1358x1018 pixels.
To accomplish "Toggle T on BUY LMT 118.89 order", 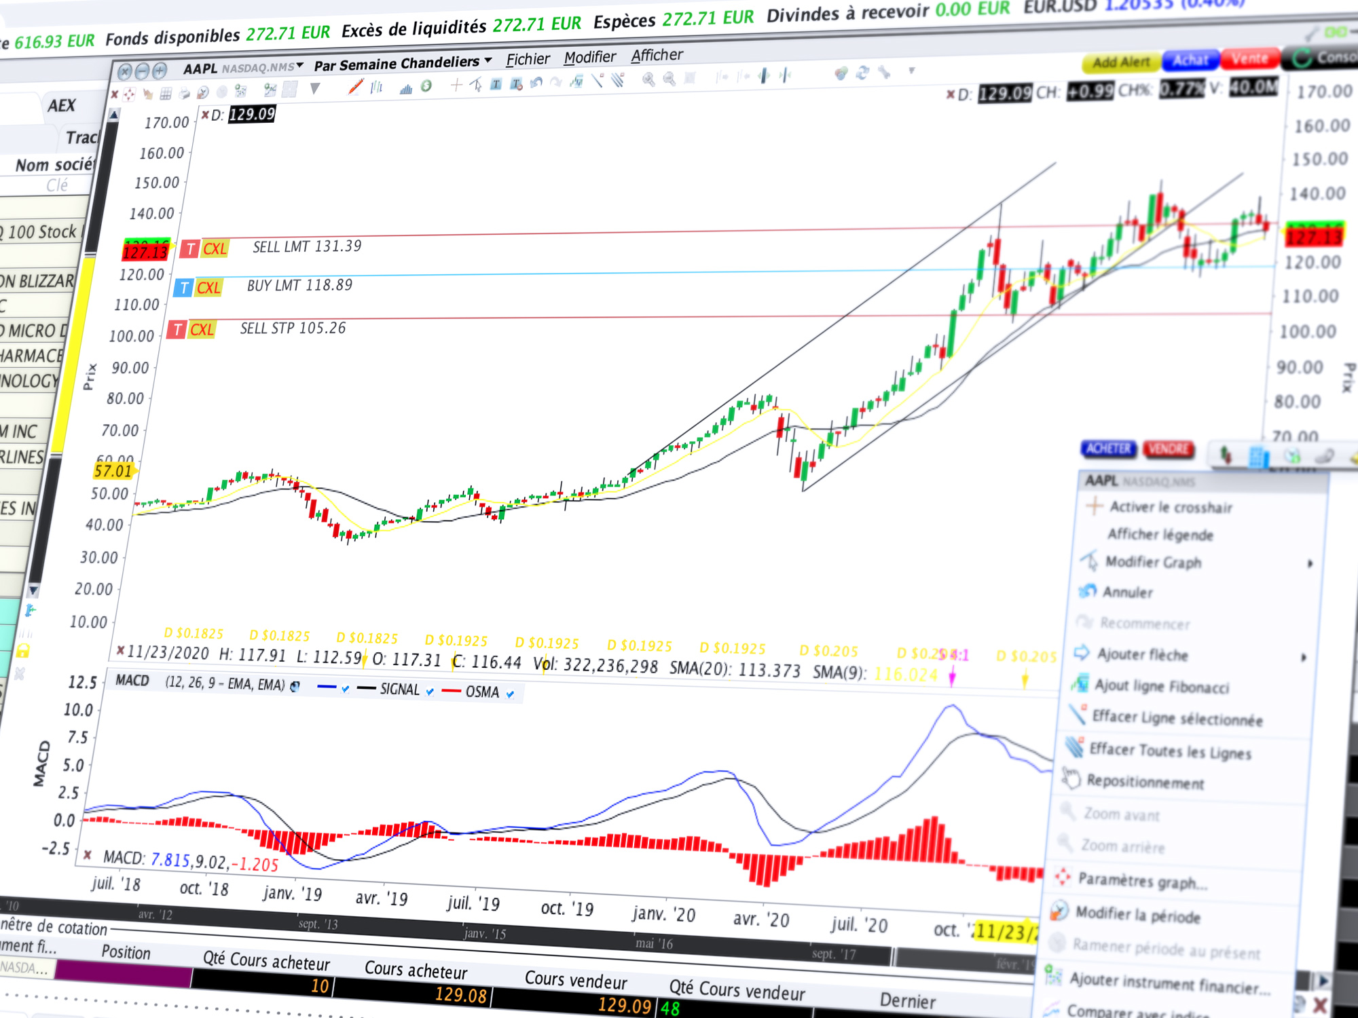I will 183,288.
